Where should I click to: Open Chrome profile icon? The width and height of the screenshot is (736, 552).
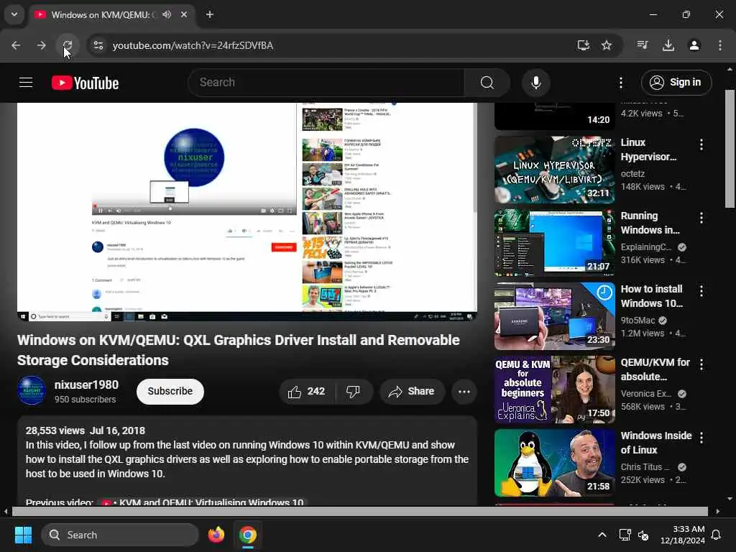pos(694,45)
